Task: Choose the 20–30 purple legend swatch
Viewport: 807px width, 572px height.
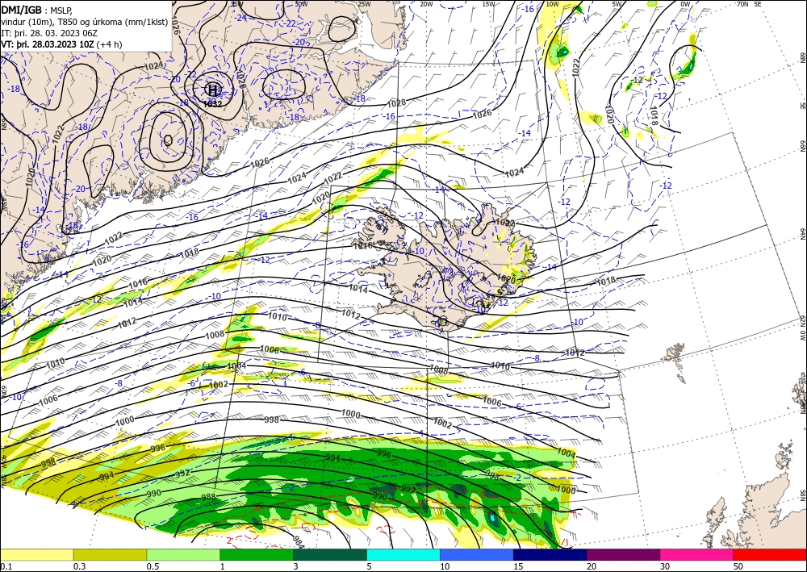Action: tap(623, 554)
